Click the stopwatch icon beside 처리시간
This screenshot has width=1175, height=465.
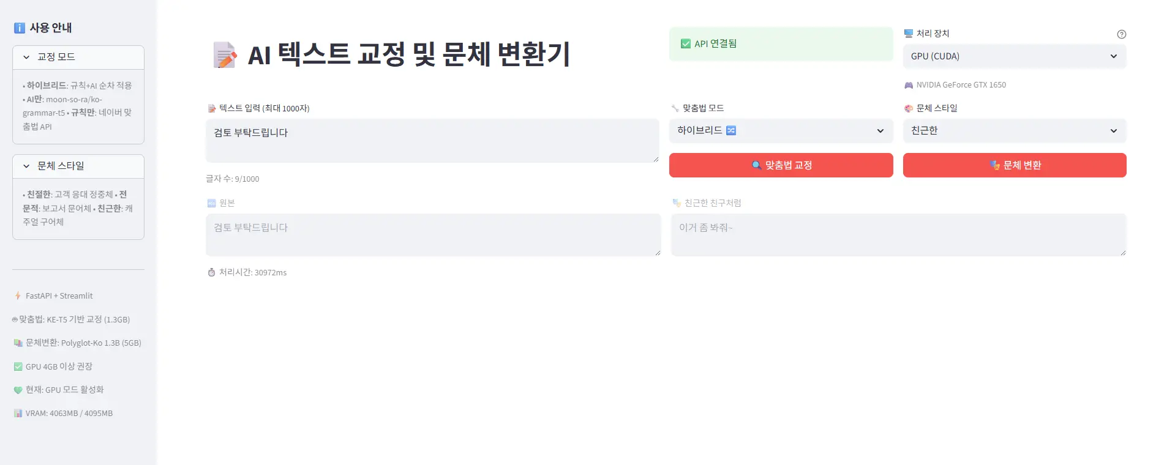coord(211,272)
